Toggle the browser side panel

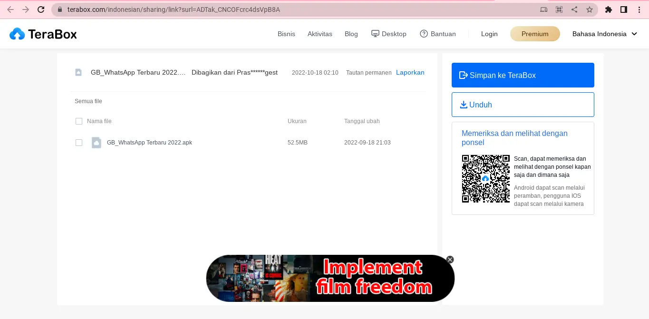pyautogui.click(x=624, y=10)
